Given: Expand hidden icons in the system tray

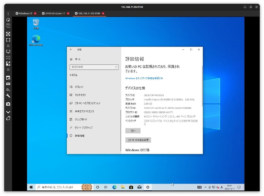Looking at the screenshot, I should [205, 186].
